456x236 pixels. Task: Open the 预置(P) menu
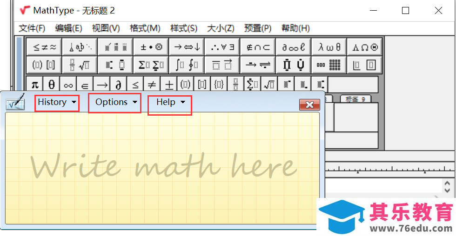point(258,28)
